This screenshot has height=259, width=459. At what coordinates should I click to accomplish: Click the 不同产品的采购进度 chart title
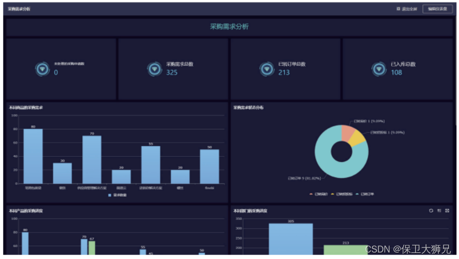tap(26, 211)
